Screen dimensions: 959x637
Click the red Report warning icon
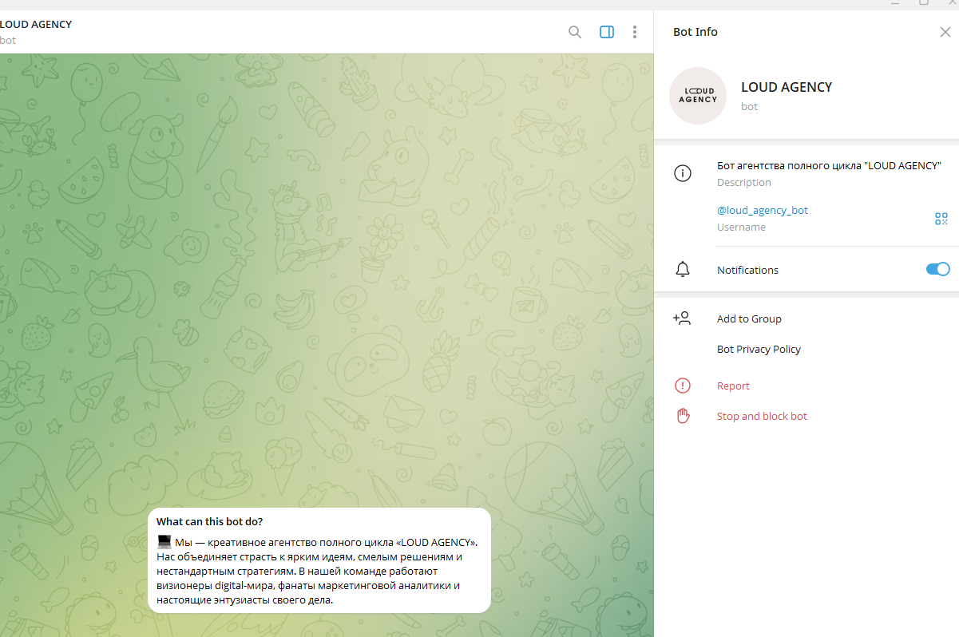682,386
